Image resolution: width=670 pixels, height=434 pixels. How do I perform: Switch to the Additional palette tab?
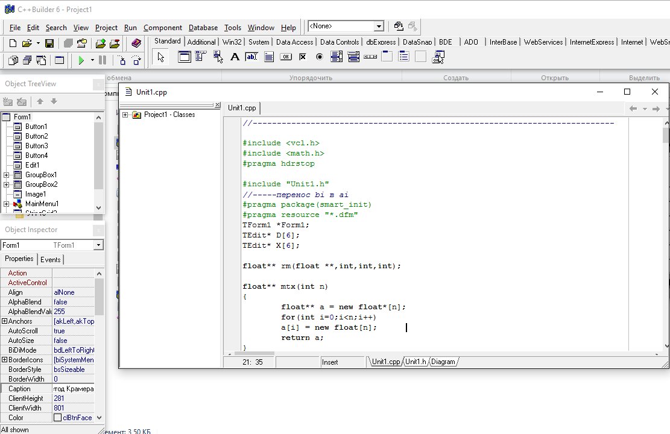pyautogui.click(x=201, y=42)
